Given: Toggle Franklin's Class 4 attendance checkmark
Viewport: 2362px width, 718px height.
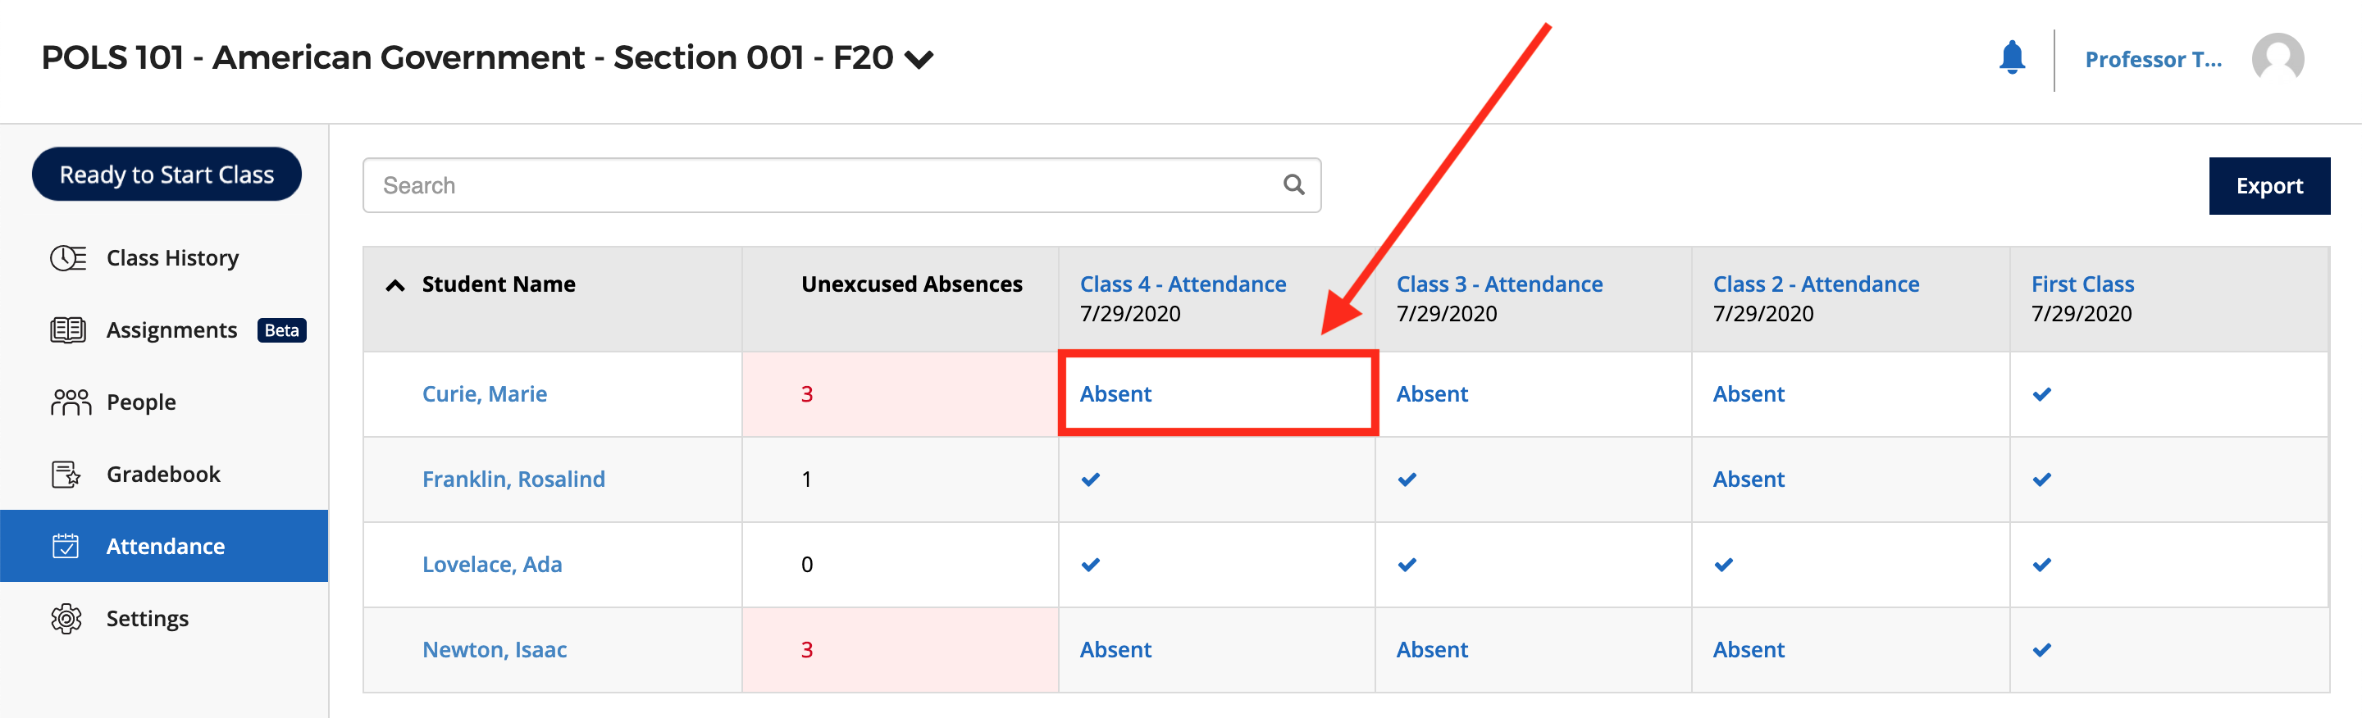Looking at the screenshot, I should 1090,479.
